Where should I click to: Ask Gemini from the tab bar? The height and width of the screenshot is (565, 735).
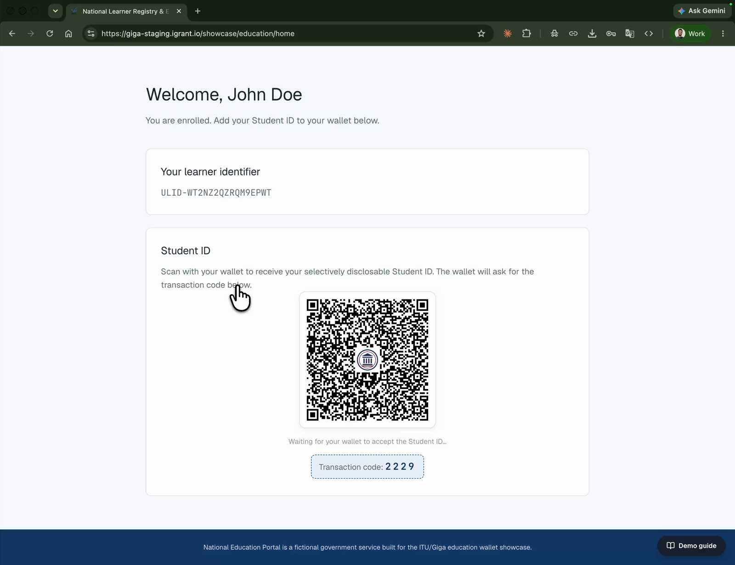tap(702, 11)
